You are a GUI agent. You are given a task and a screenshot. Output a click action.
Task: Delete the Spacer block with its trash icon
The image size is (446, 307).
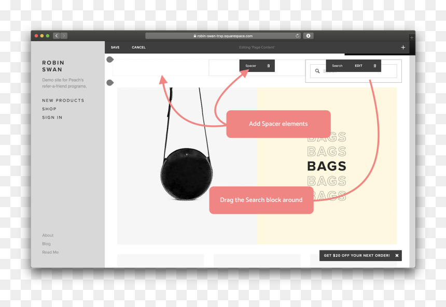(x=269, y=66)
